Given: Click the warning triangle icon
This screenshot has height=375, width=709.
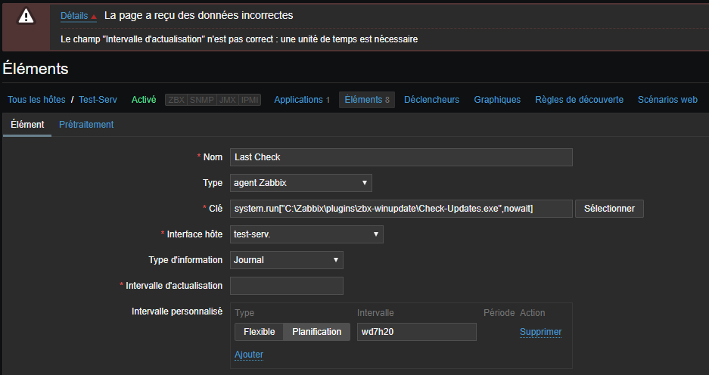Looking at the screenshot, I should click(26, 16).
